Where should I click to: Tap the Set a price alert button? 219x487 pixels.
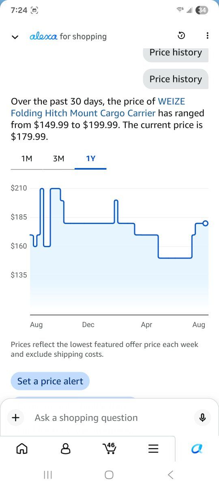click(50, 381)
